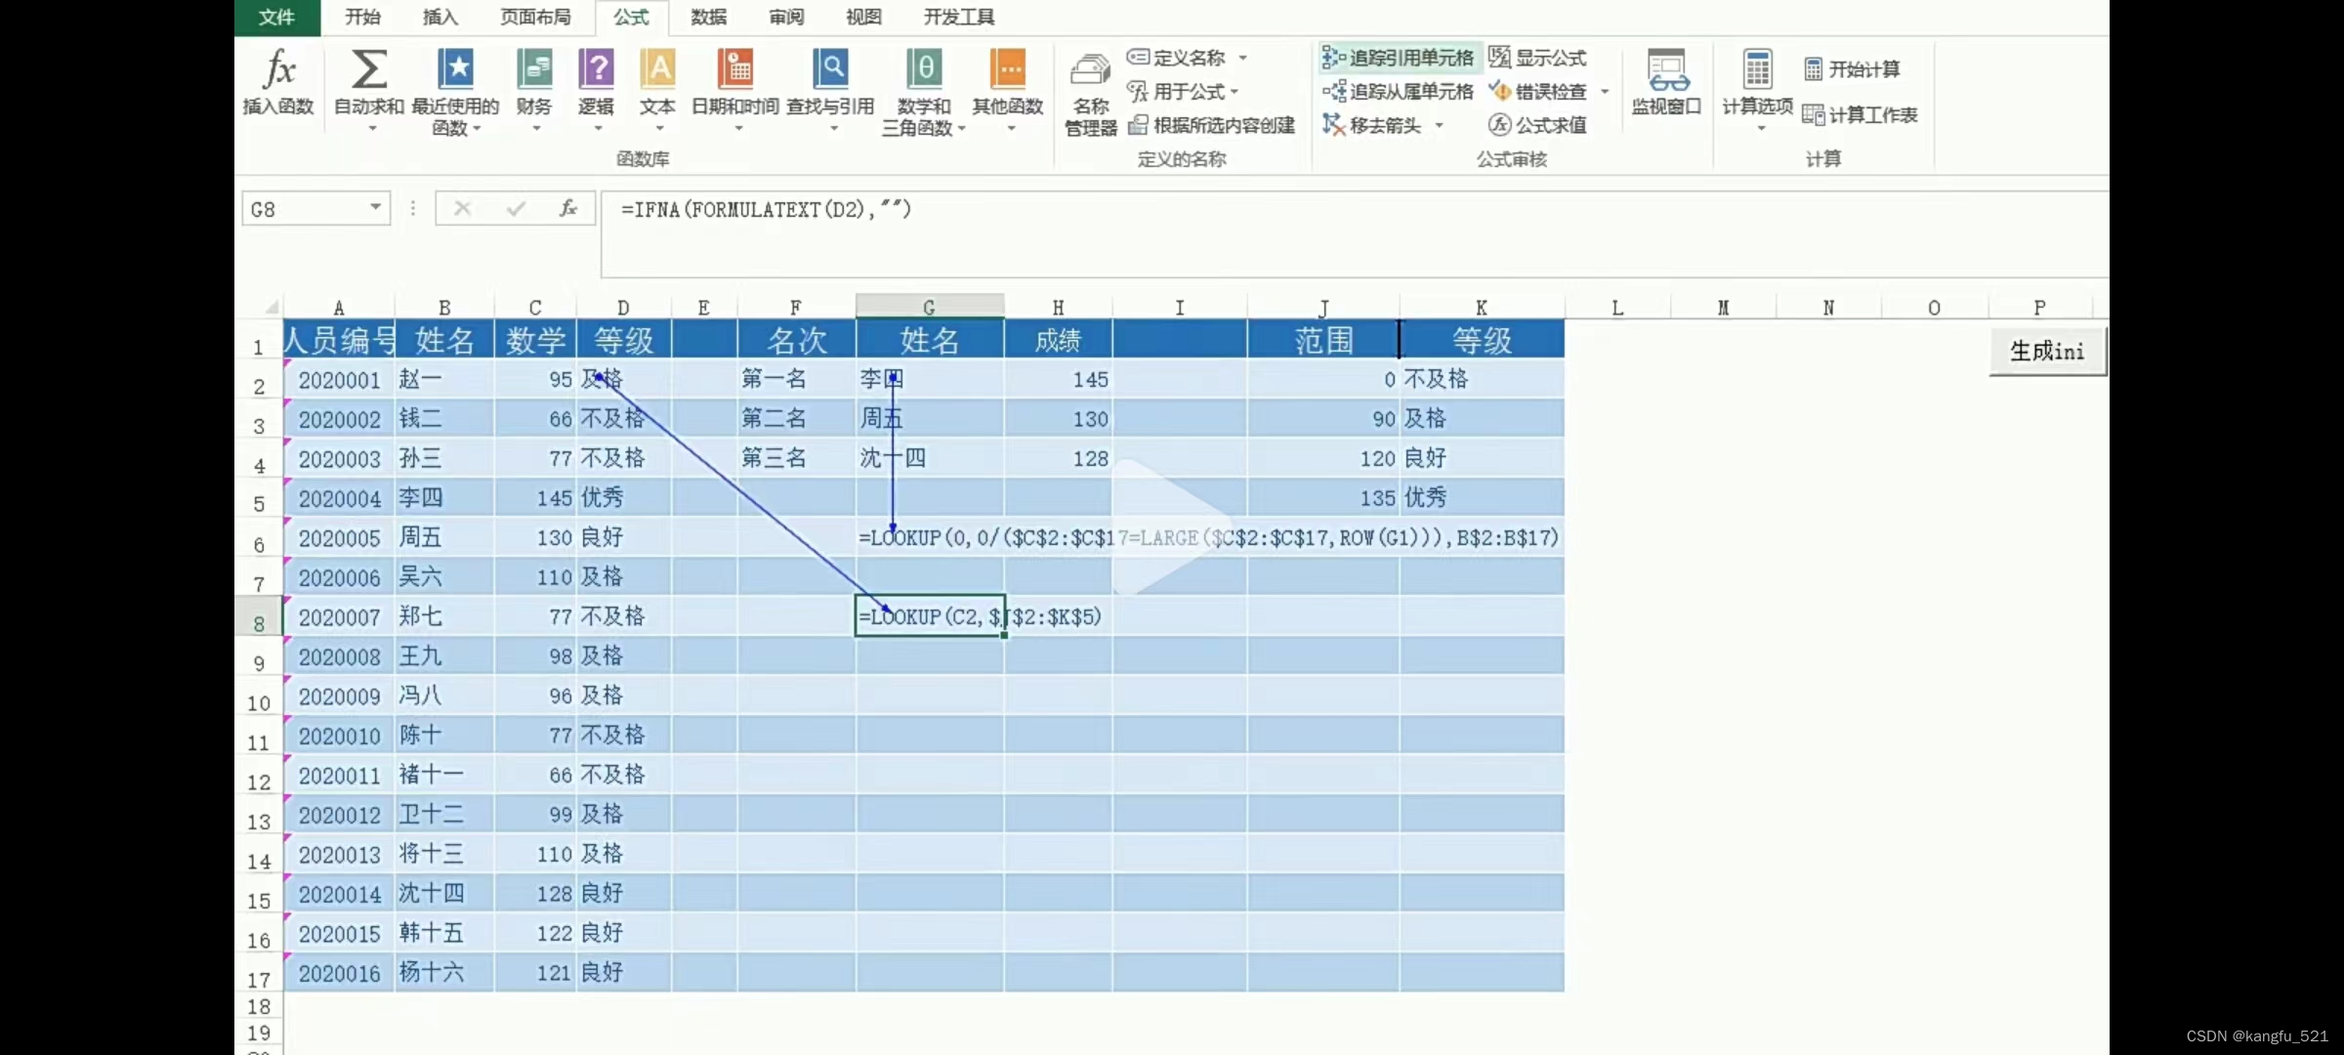Screen dimensions: 2344x1055
Task: Select cell F4 showing 第三名
Action: [796, 458]
